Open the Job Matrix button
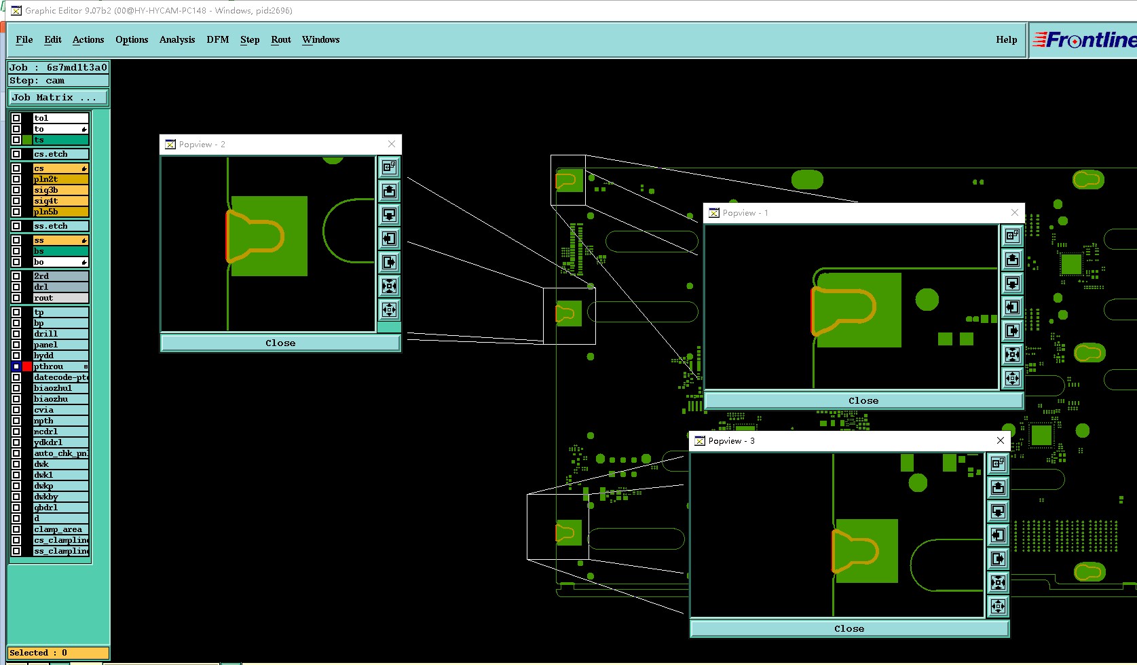This screenshot has width=1137, height=665. [58, 98]
